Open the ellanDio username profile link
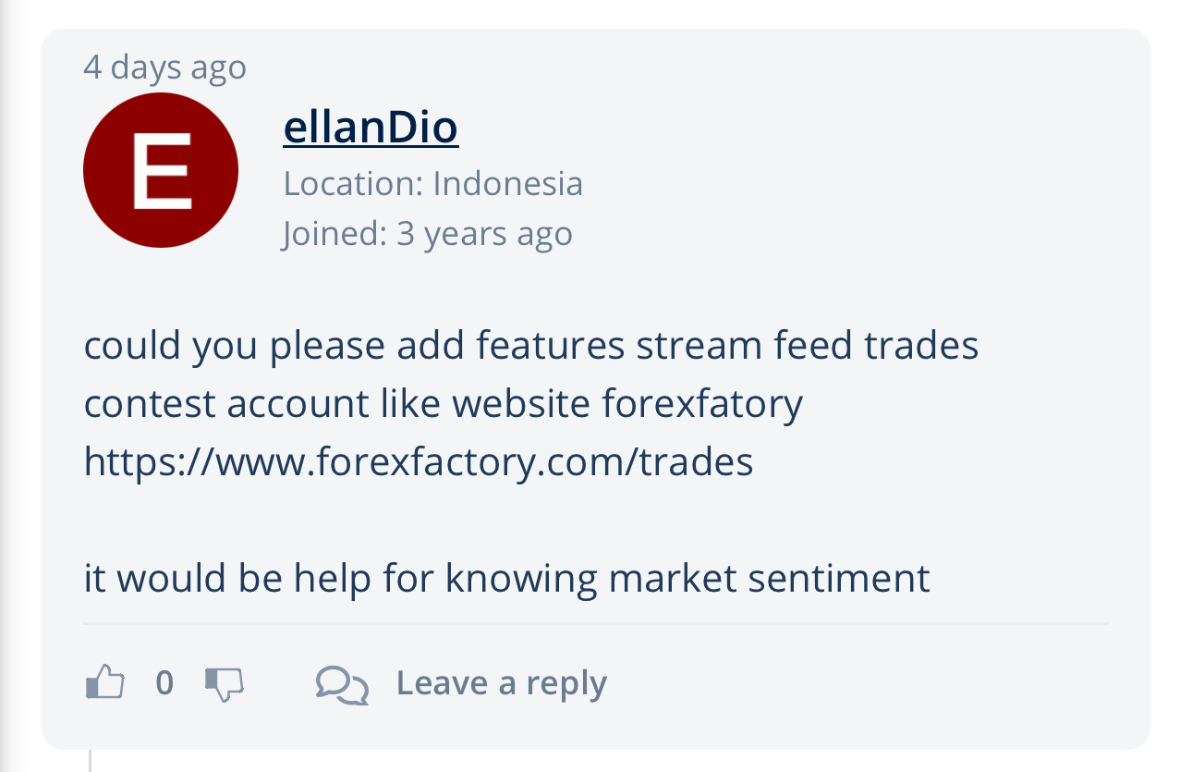 click(x=371, y=127)
